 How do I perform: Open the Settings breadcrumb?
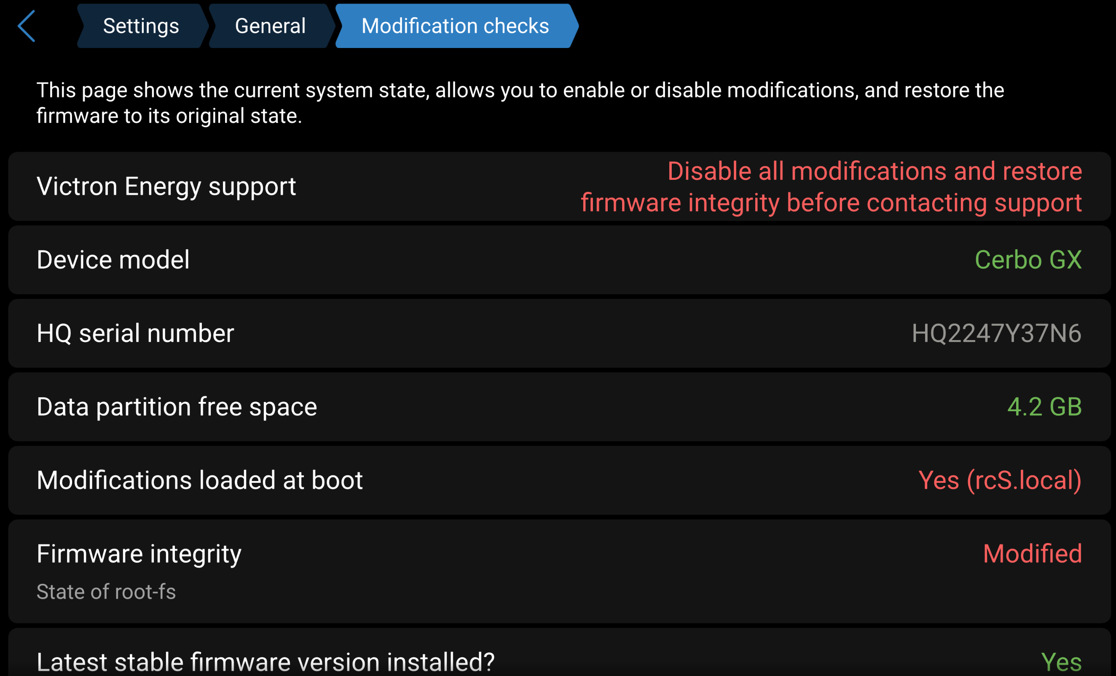point(141,26)
